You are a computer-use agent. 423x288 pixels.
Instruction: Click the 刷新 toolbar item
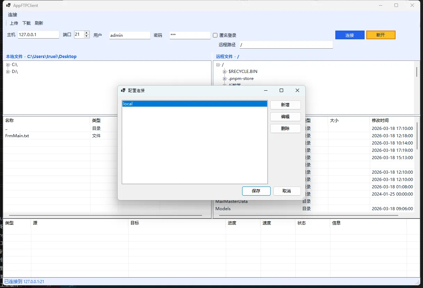point(39,23)
